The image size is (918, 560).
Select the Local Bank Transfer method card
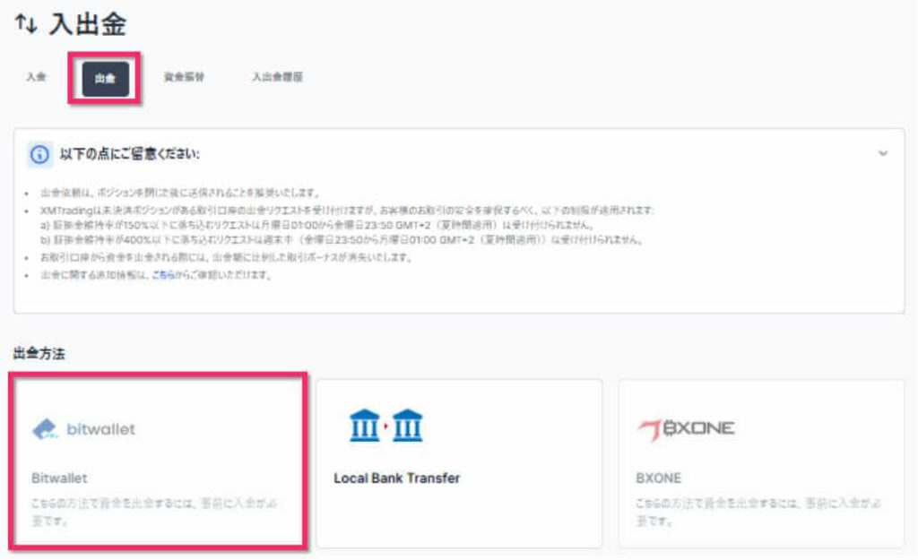459,461
